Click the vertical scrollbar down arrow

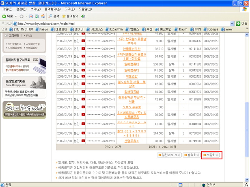pyautogui.click(x=246, y=177)
